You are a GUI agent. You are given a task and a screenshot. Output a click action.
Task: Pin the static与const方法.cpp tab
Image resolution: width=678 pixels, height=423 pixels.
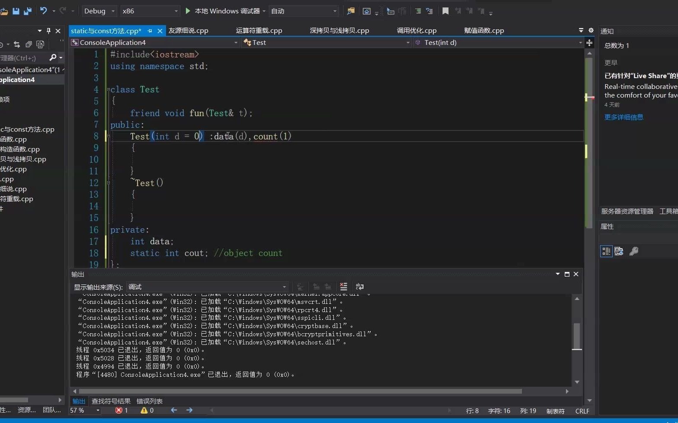(150, 31)
